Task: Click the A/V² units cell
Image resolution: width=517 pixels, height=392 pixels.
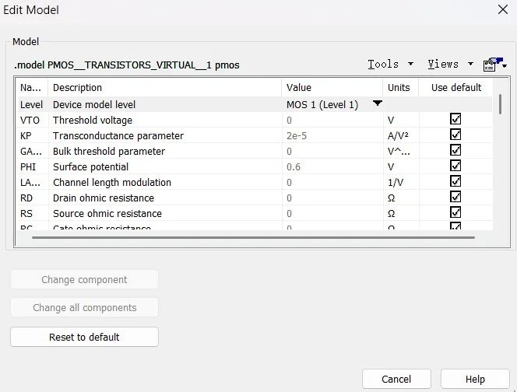Action: [401, 135]
